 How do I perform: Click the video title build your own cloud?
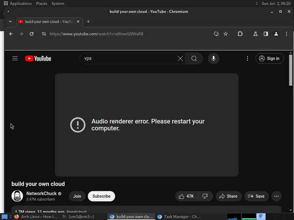38,184
